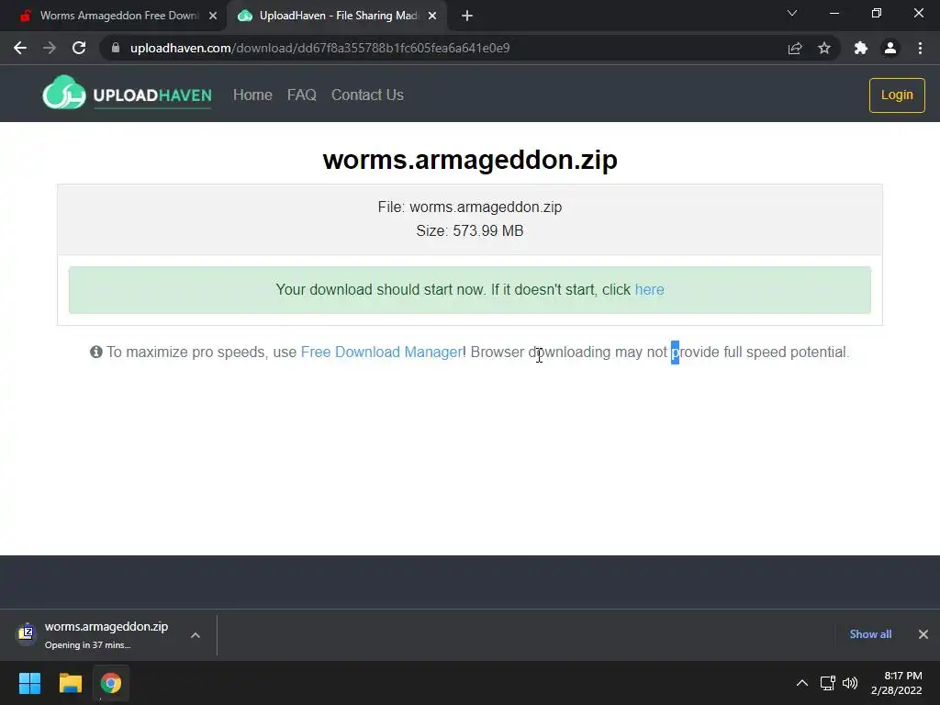Click the UploadHaven cloud logo

(x=63, y=93)
